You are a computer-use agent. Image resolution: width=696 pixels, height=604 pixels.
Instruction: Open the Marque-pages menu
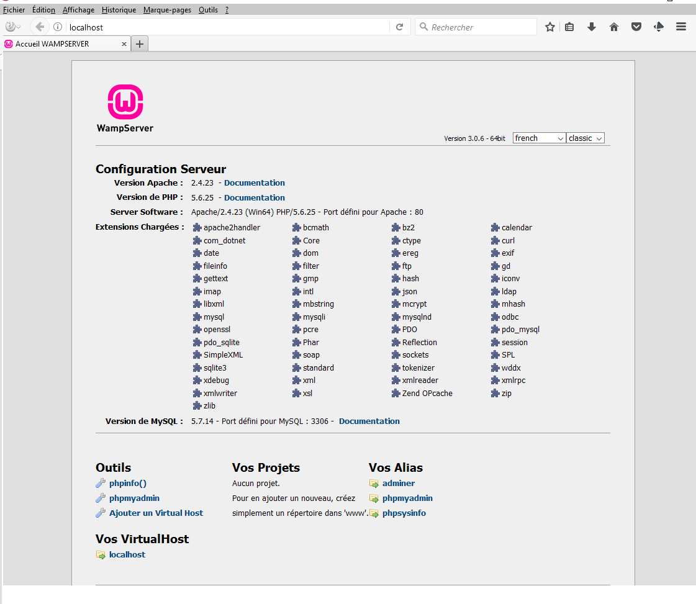pyautogui.click(x=167, y=10)
